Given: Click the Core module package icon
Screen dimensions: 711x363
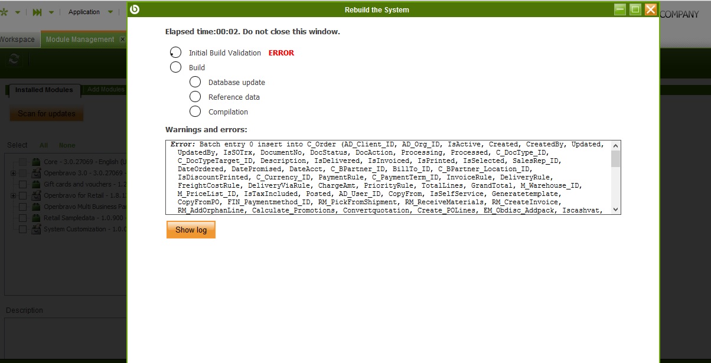Looking at the screenshot, I should [x=35, y=162].
